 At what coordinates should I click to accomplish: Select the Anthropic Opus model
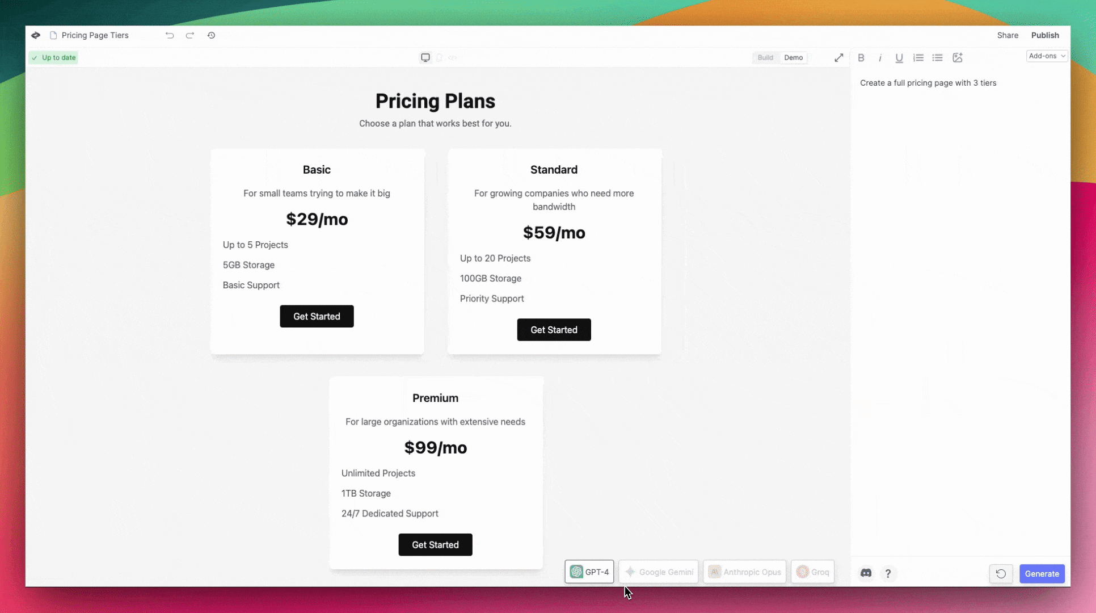point(744,572)
